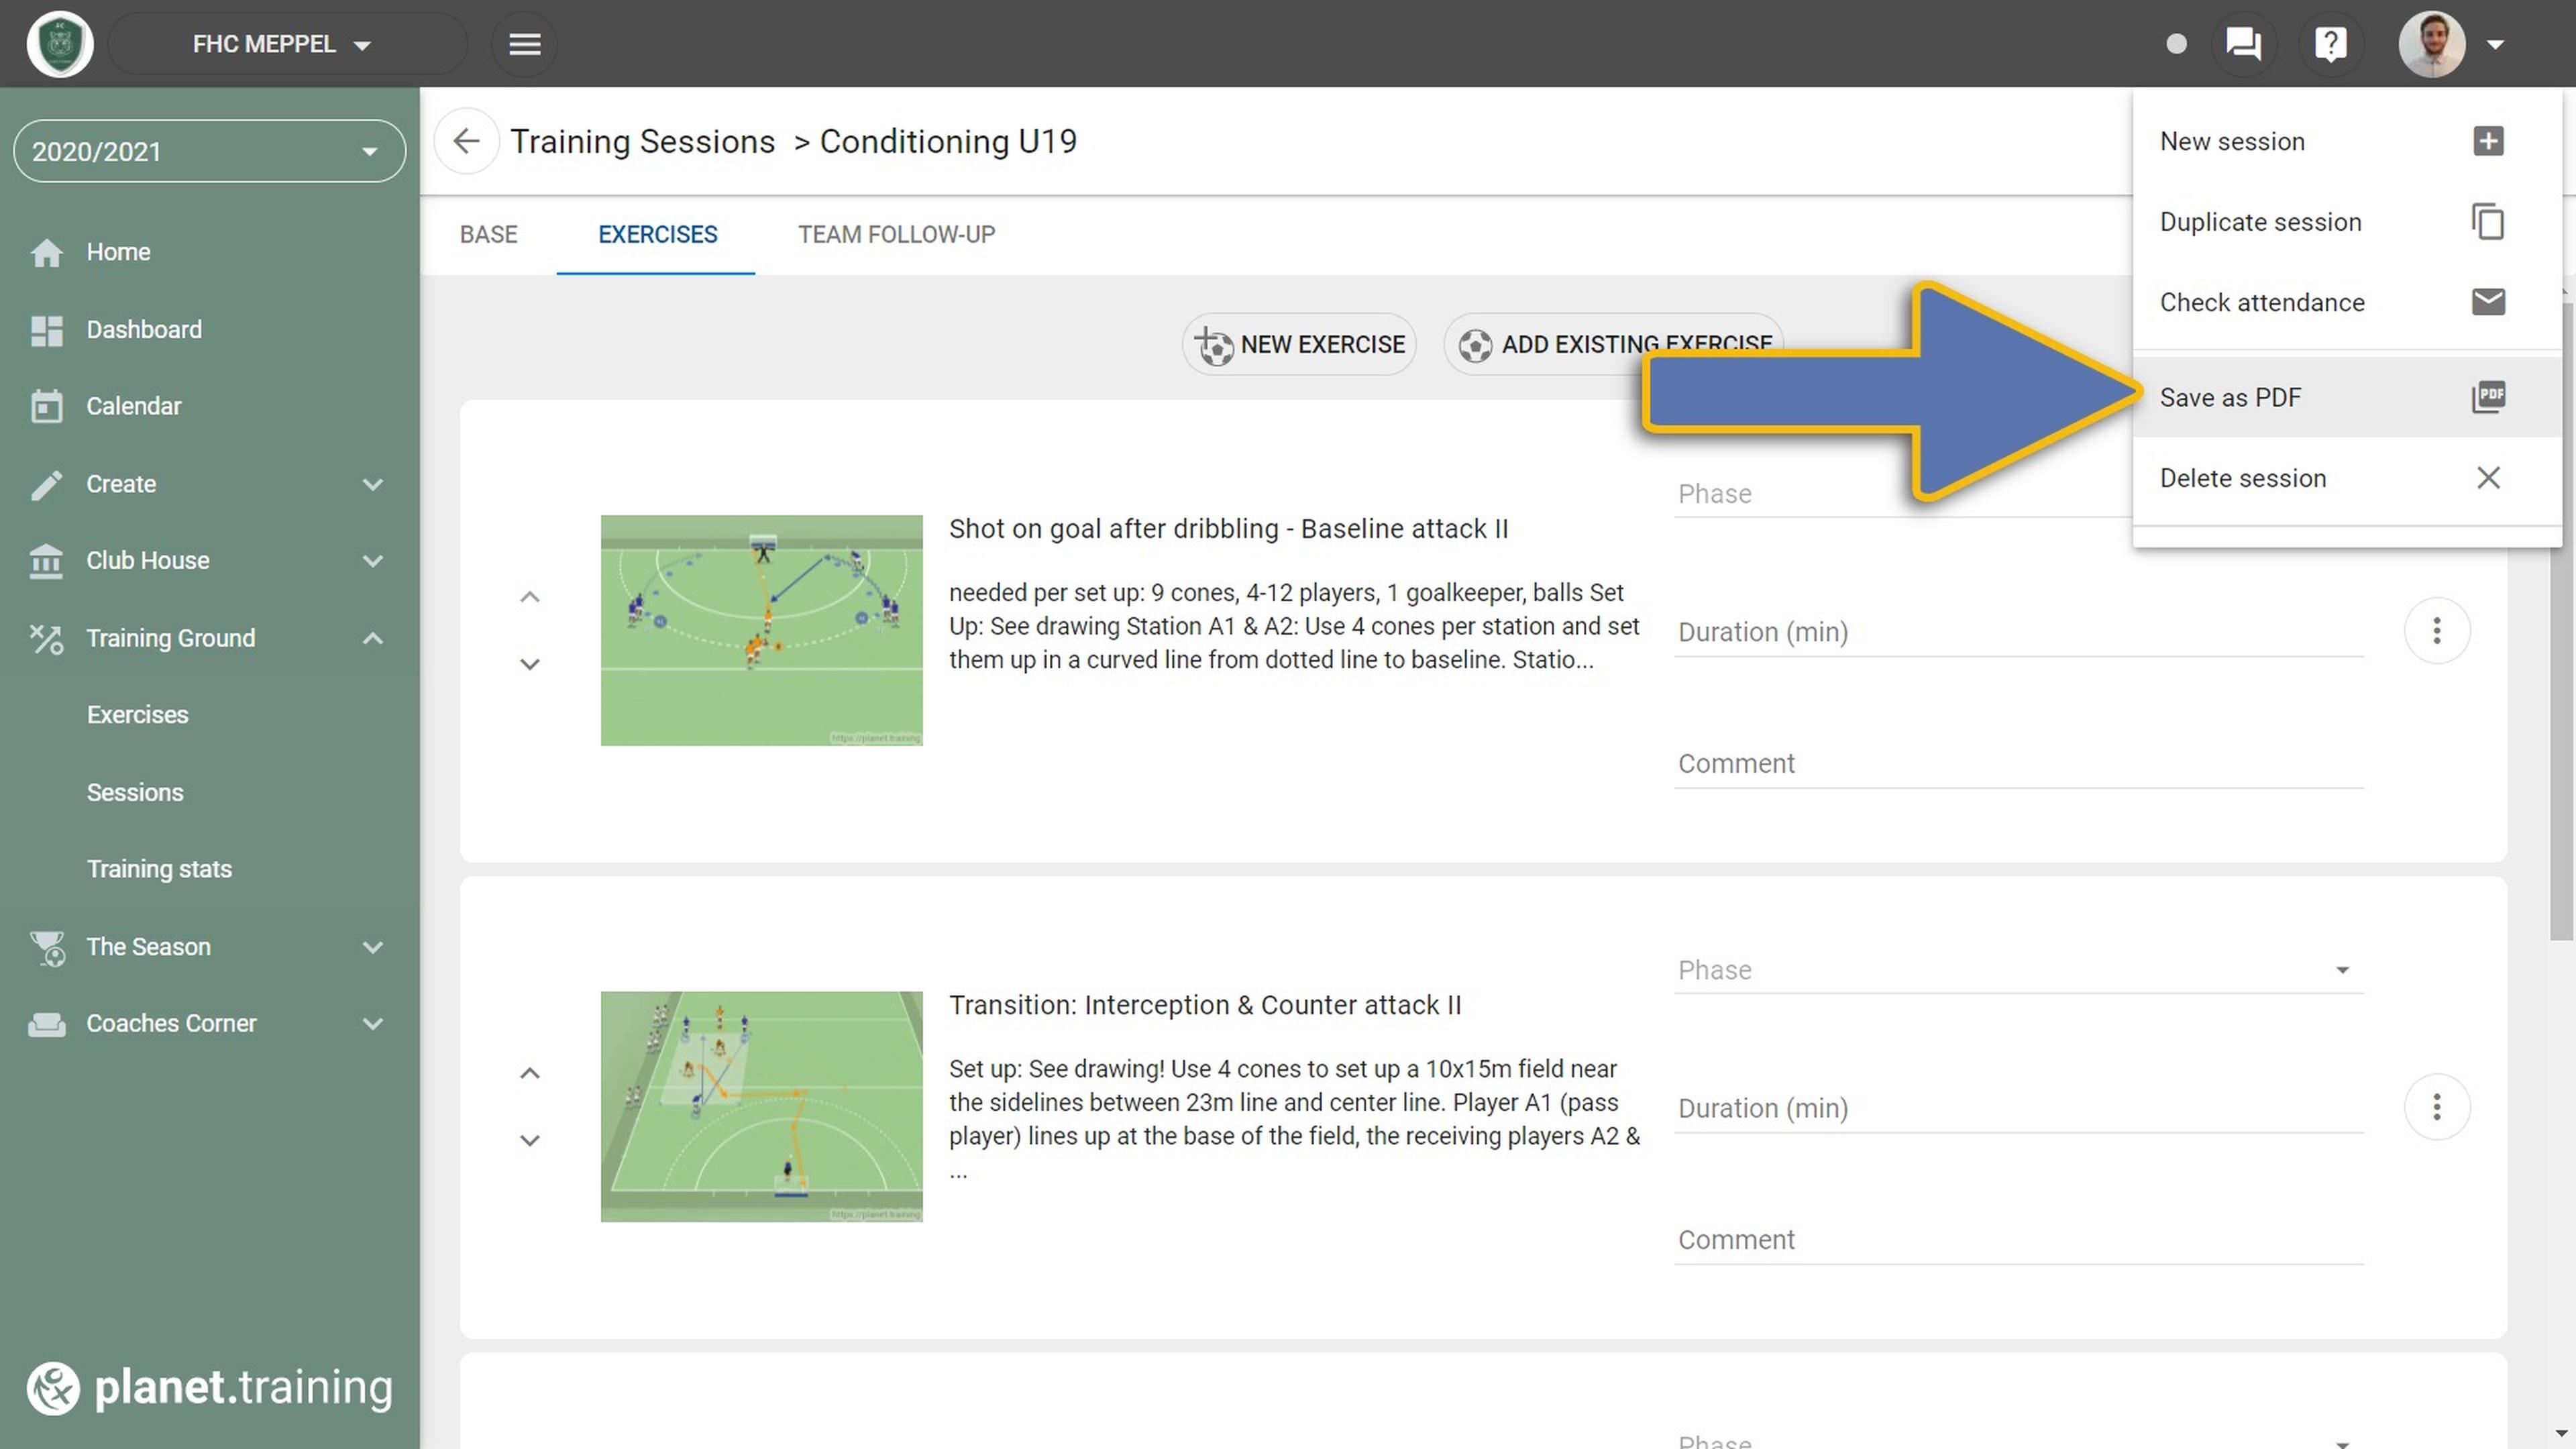Move Shot on goal exercise down
Screen dimensions: 2576x1449
[x=530, y=664]
